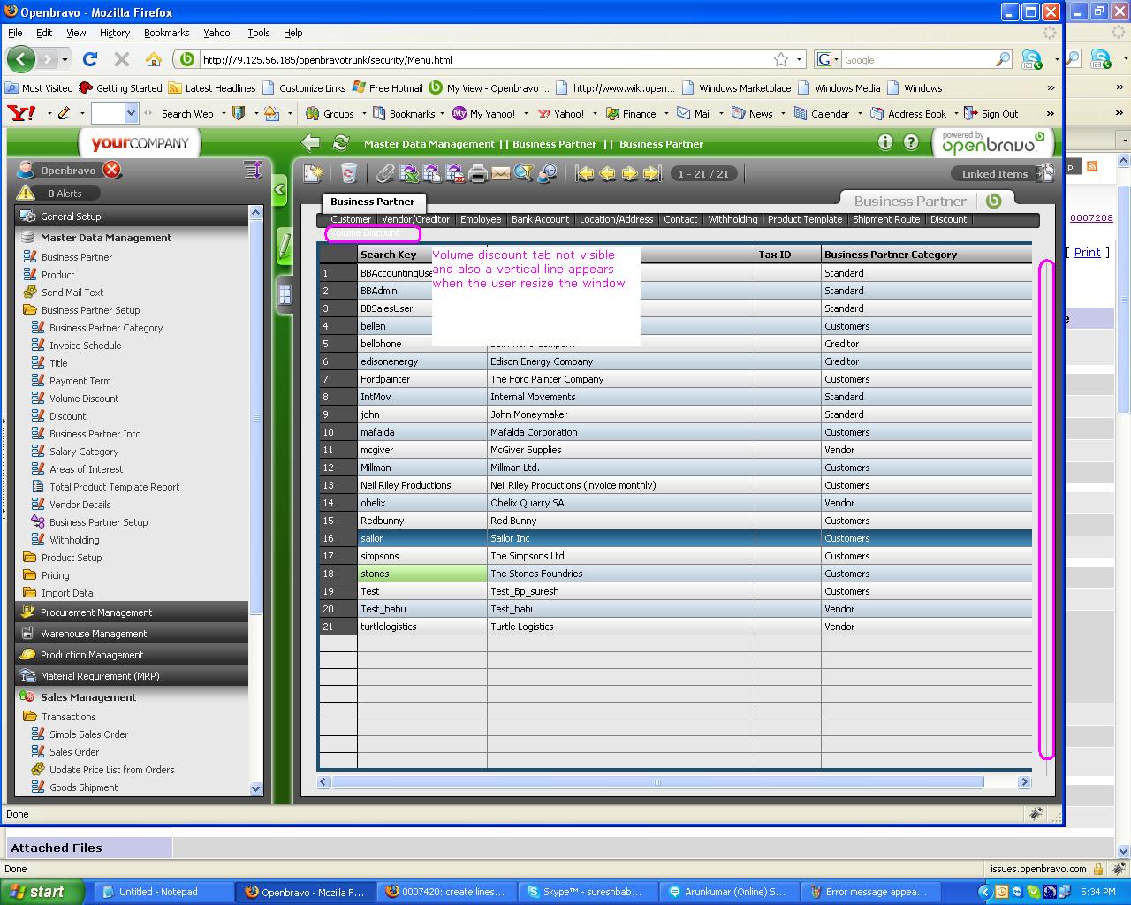Click the grid's horizontal scrollbar
Viewport: 1131px width, 905px height.
pyautogui.click(x=657, y=782)
